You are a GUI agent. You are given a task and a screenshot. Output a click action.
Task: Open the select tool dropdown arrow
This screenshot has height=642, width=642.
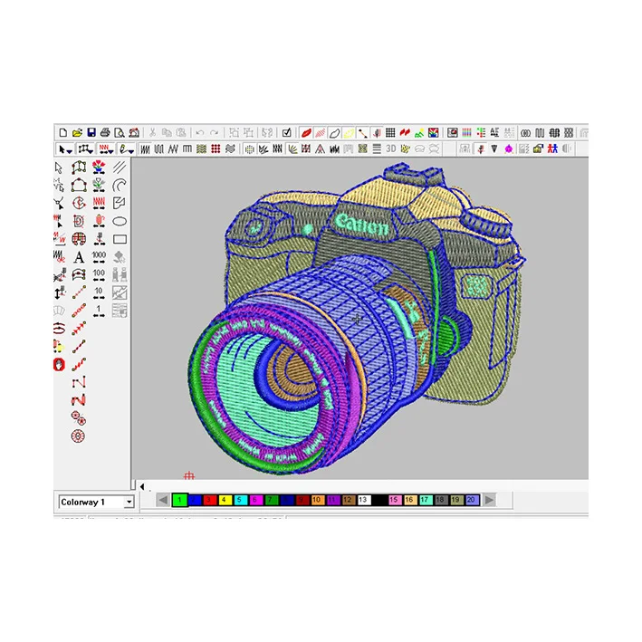click(69, 151)
